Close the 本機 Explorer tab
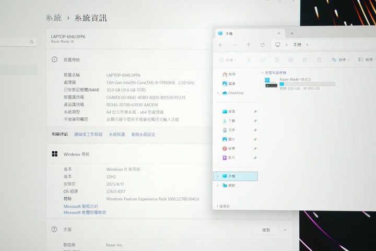Viewport: 376px width, 251px height. 279,33
